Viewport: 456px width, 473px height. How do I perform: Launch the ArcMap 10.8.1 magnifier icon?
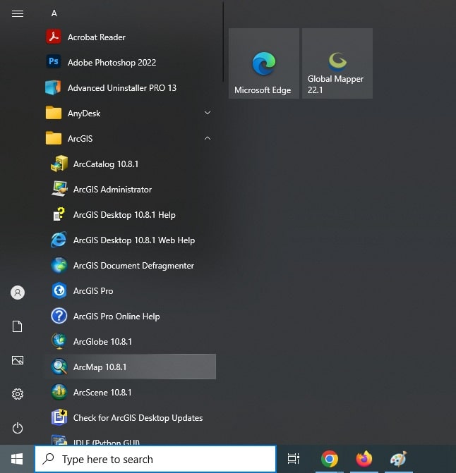click(x=59, y=367)
